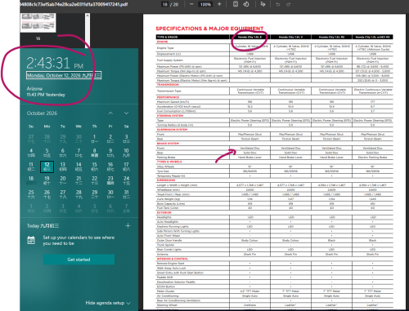This screenshot has width=409, height=311.
Task: Select October 21 in calendar
Action: pyautogui.click(x=79, y=180)
